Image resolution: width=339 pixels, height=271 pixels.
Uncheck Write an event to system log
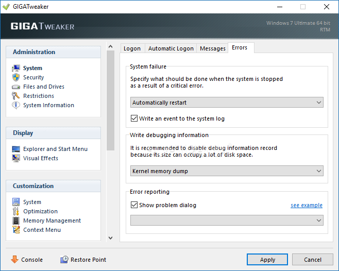pyautogui.click(x=134, y=118)
